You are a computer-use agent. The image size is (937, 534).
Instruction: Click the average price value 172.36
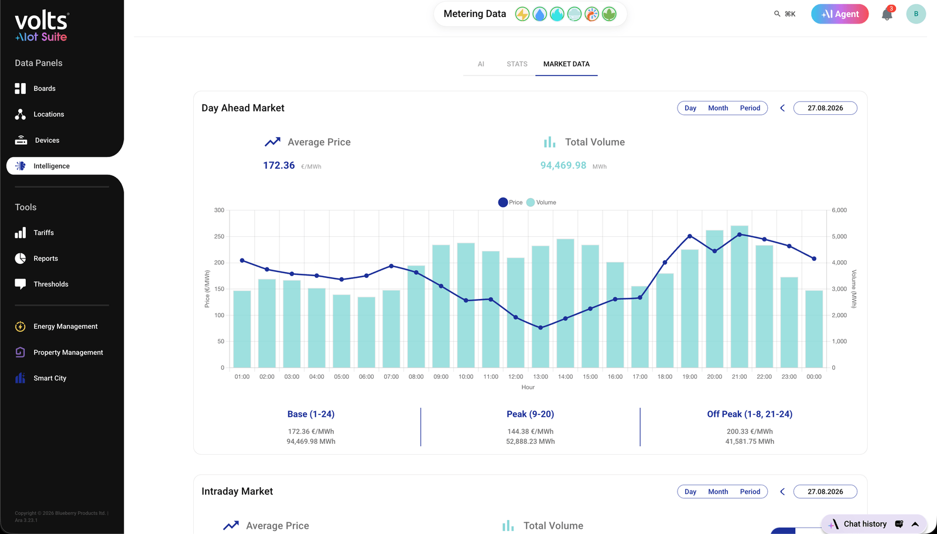(x=279, y=165)
